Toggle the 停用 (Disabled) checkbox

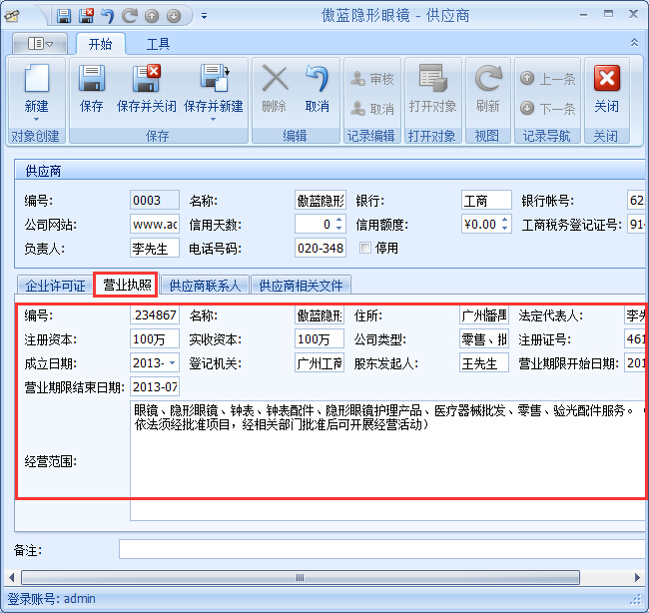tap(365, 248)
